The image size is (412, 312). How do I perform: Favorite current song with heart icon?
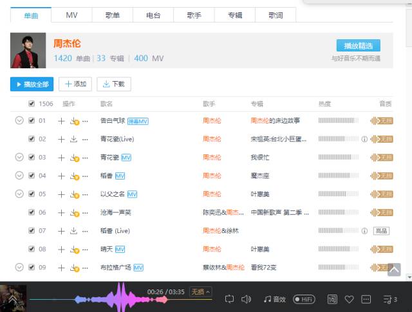pos(349,299)
